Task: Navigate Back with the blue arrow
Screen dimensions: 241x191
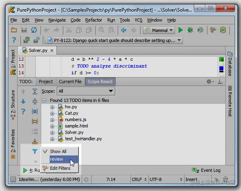Action: click(x=124, y=30)
